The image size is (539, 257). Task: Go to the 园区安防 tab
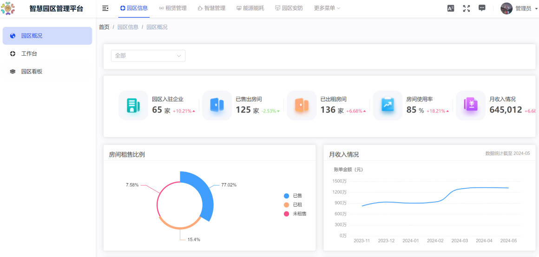pyautogui.click(x=289, y=8)
